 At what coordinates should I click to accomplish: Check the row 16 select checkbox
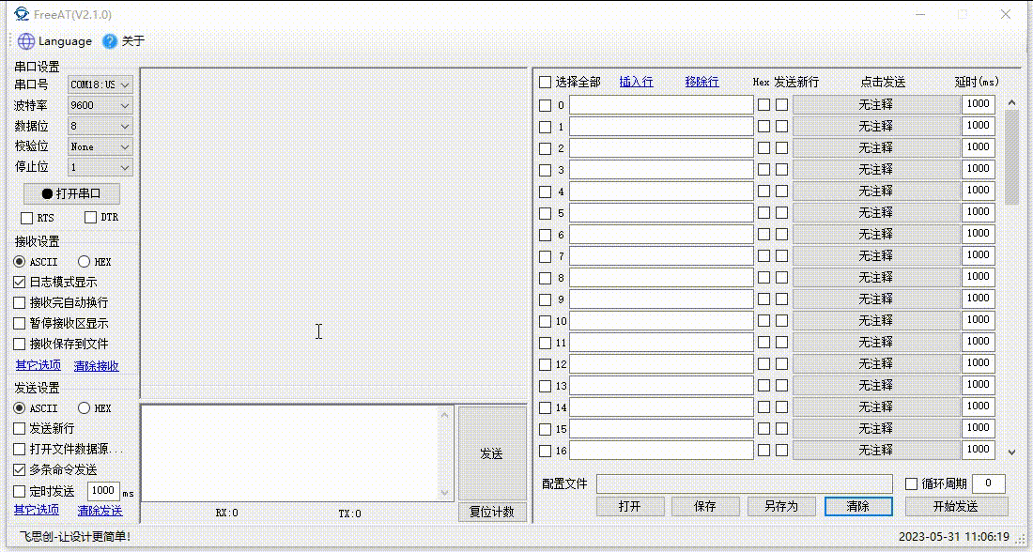click(x=545, y=452)
